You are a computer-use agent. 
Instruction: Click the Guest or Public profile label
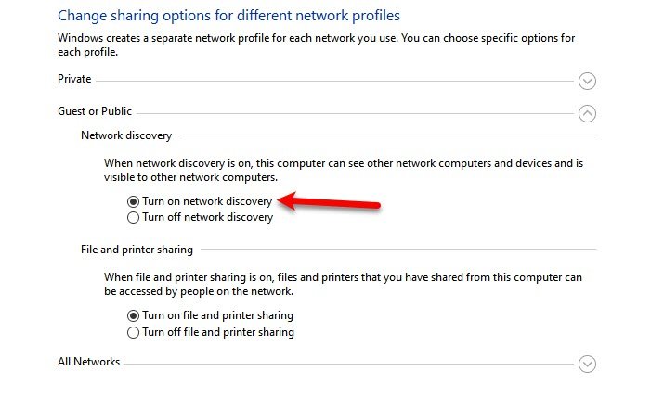95,111
